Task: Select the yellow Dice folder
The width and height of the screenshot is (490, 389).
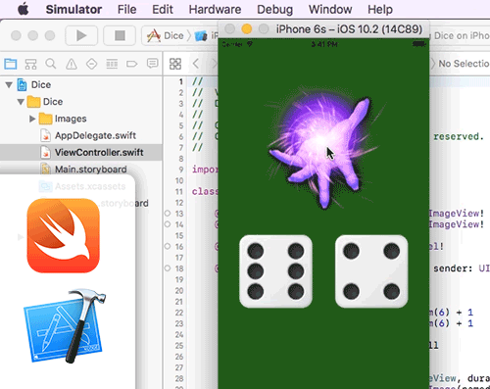Action: coord(33,102)
